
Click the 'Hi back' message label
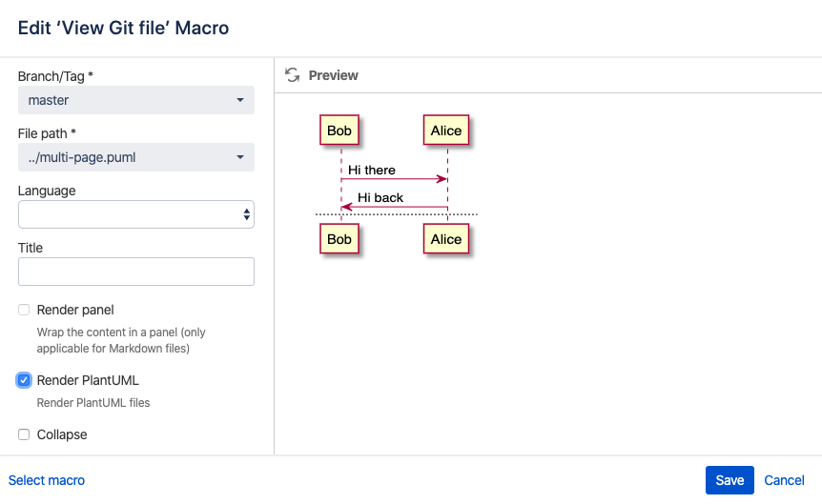coord(380,197)
